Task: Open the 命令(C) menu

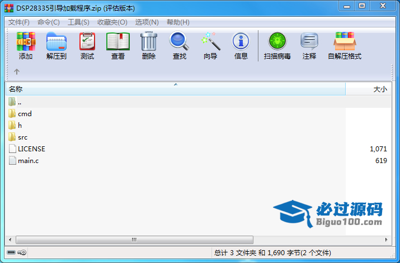Action: (49, 22)
